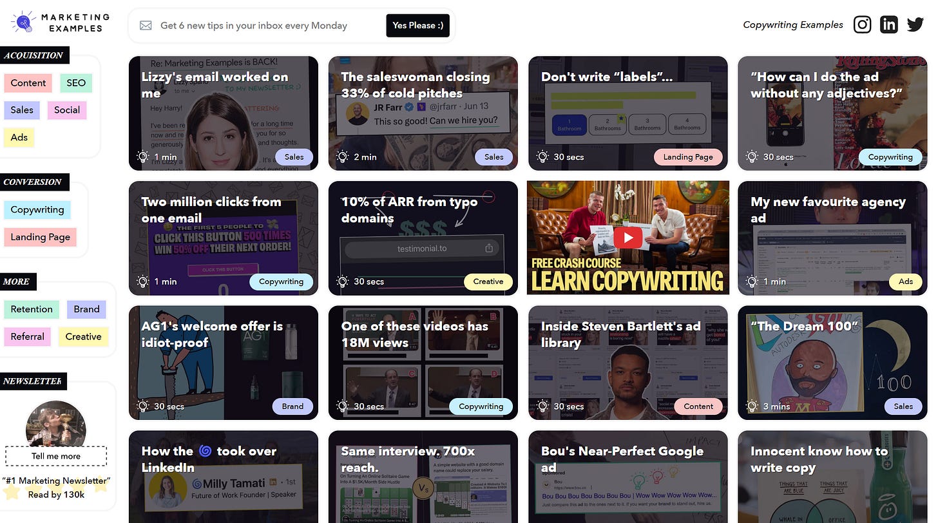938x523 pixels.
Task: Open 'One of these videos has 18M views'
Action: tap(423, 363)
